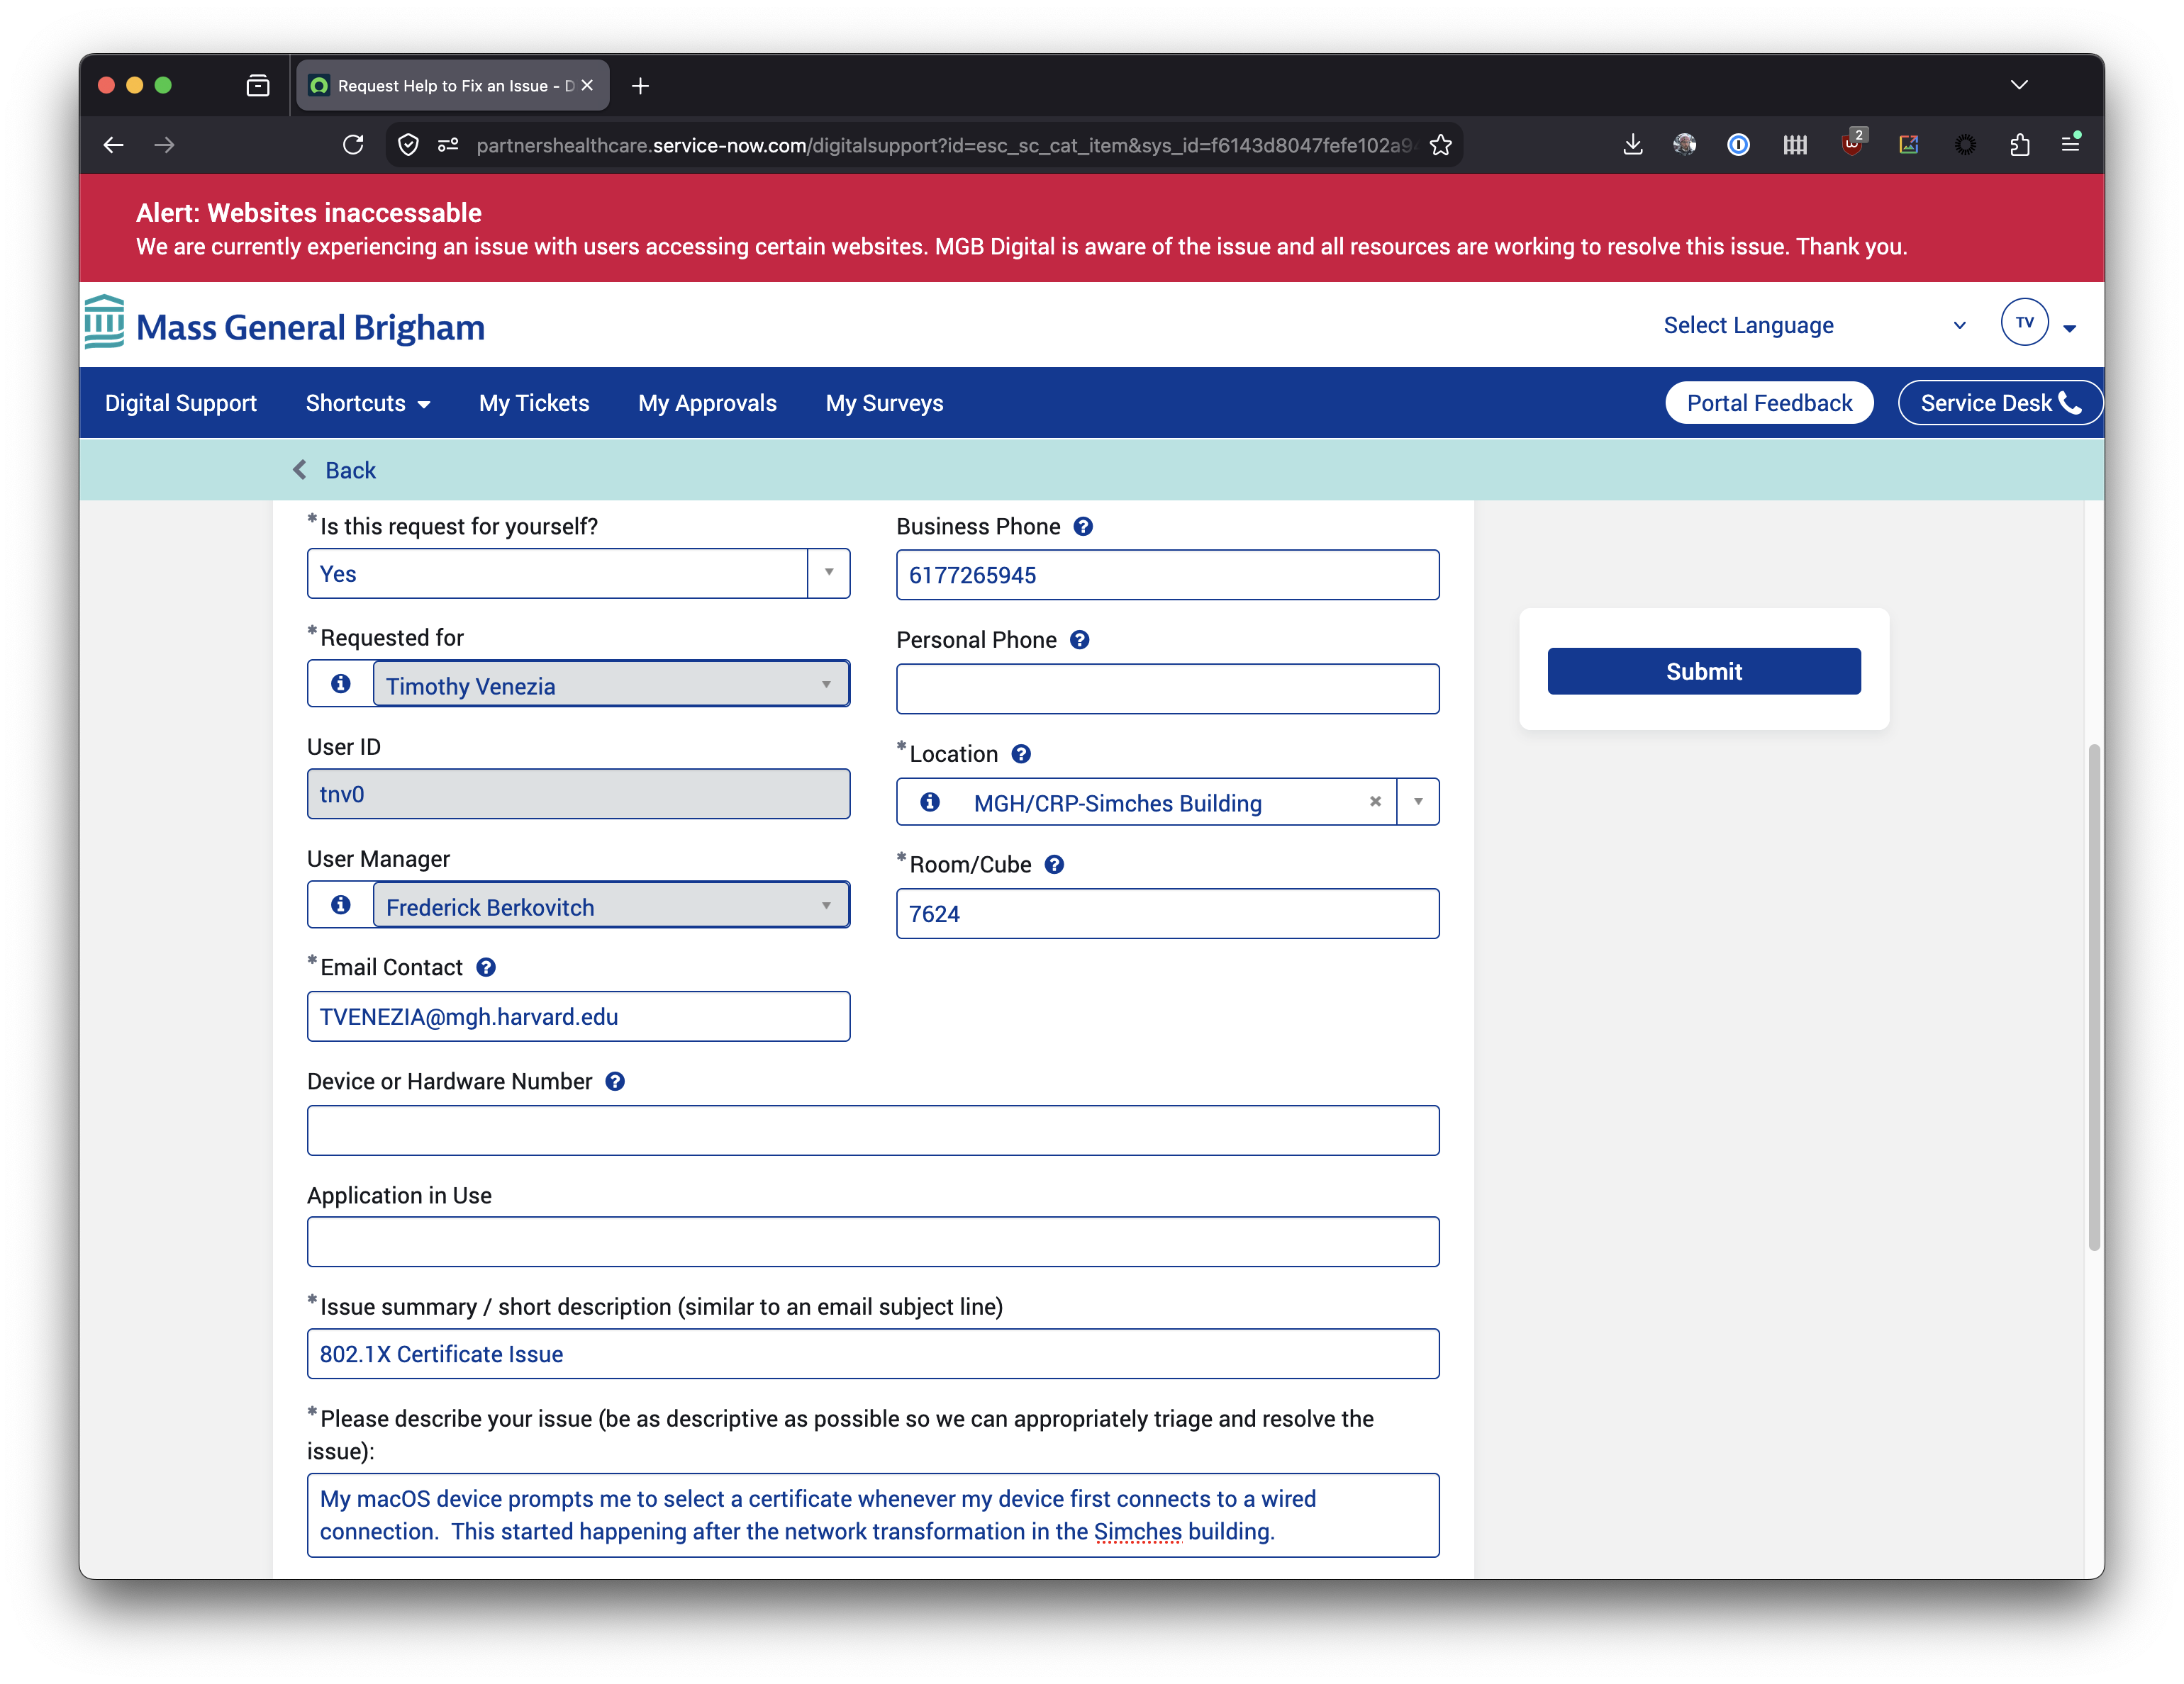
Task: Click the Issue summary field
Action: point(873,1354)
